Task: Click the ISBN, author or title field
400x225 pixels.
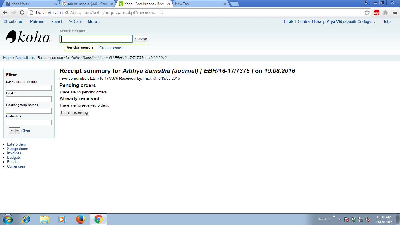Action: (29, 88)
